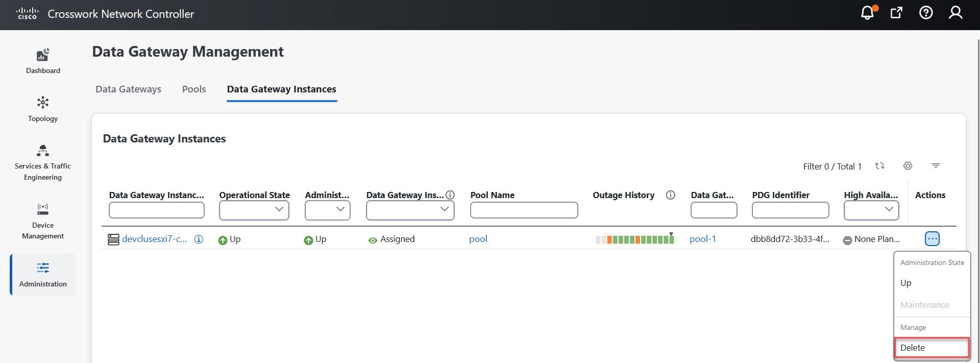The height and width of the screenshot is (363, 980).
Task: Refresh the instances table
Action: click(x=879, y=166)
